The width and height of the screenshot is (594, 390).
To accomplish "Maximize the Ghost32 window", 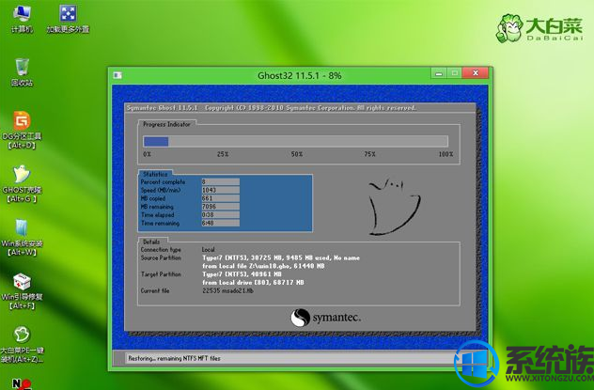I will [454, 73].
